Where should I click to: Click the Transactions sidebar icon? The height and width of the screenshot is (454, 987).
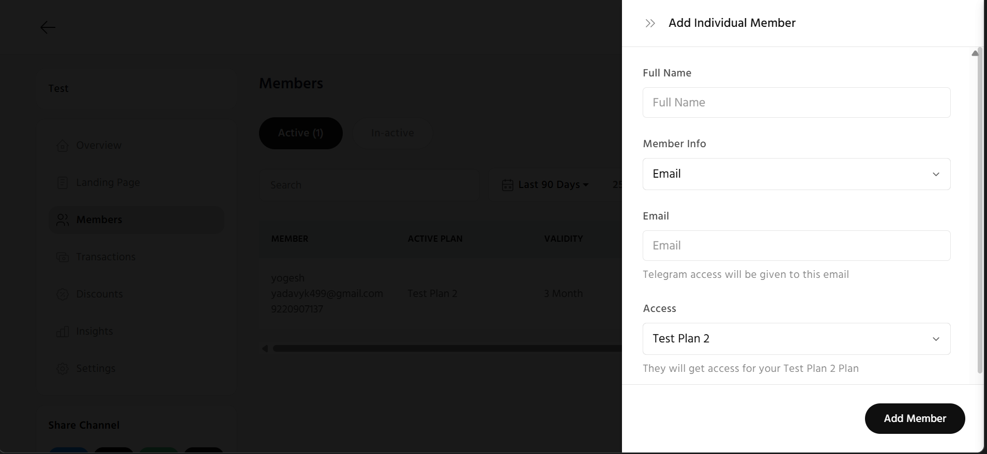[x=63, y=257]
